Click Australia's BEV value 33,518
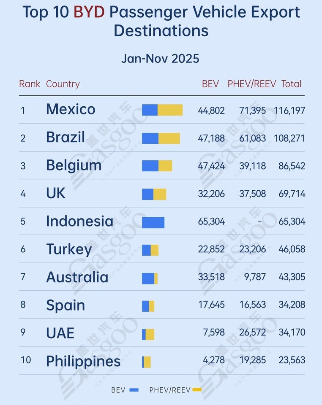This screenshot has width=322, height=405. pos(211,277)
